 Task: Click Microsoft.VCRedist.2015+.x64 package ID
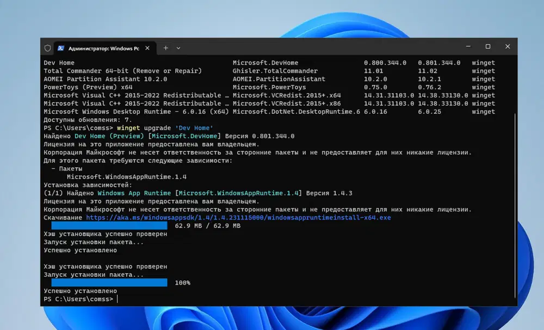point(287,95)
